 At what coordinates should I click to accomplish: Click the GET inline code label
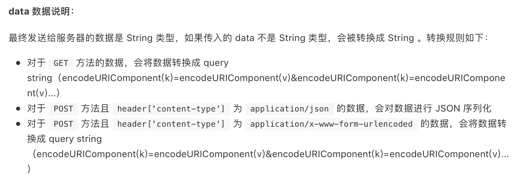point(61,63)
